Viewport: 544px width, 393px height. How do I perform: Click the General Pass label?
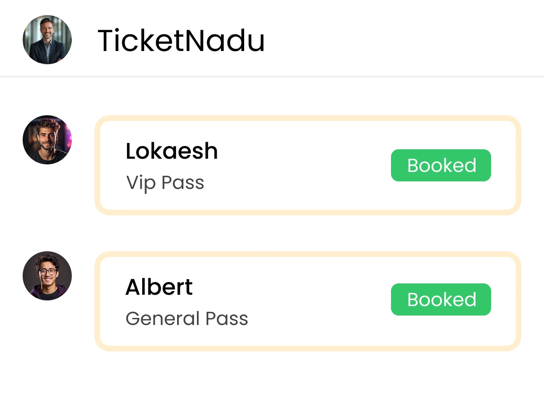187,318
